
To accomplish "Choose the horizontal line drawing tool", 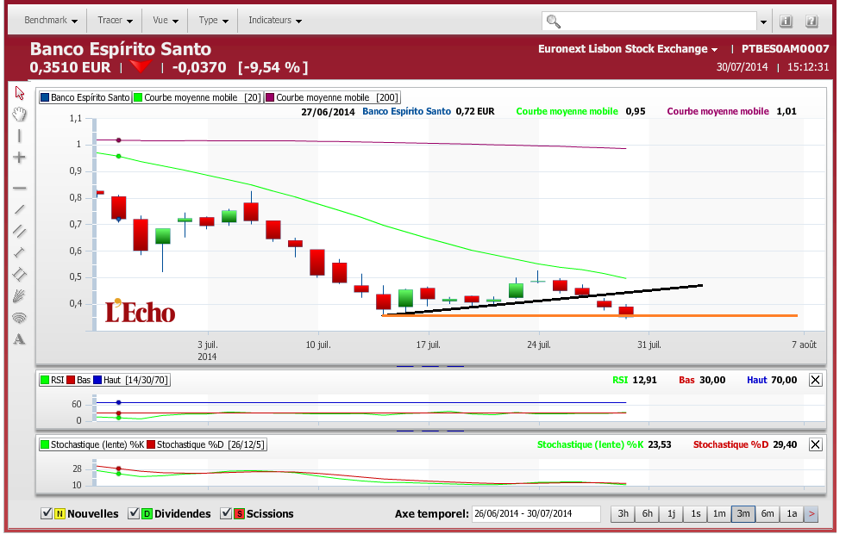I will pyautogui.click(x=19, y=188).
